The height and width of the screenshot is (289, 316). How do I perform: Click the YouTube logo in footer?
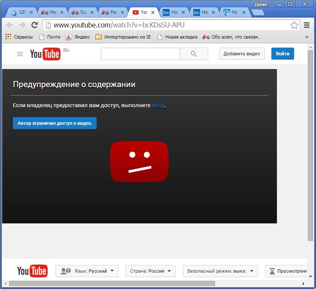tap(33, 271)
